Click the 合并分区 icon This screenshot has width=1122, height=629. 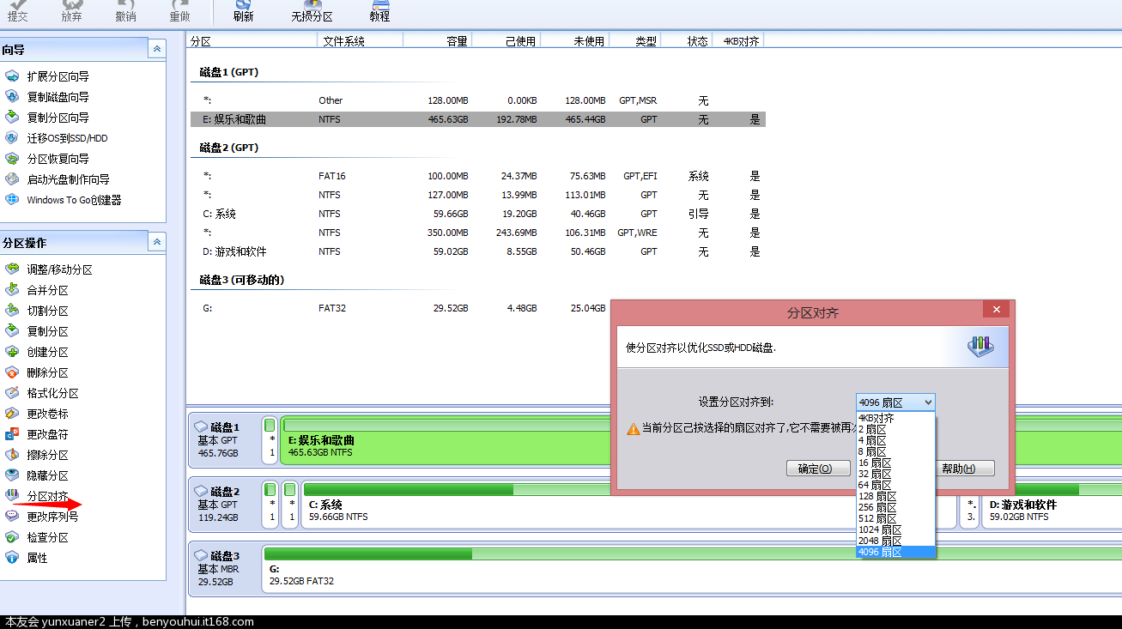coord(12,290)
